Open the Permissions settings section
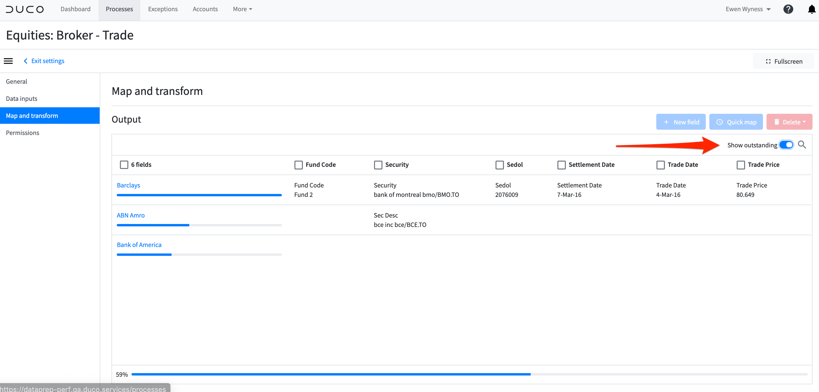 click(x=22, y=133)
